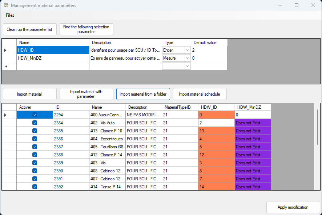Select the #07 - Cabineo 12 cell
The height and width of the screenshot is (216, 322).
[x=108, y=179]
